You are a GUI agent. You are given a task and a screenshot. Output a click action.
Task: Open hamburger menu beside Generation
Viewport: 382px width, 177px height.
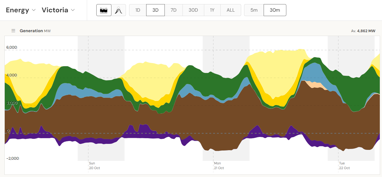click(x=13, y=31)
